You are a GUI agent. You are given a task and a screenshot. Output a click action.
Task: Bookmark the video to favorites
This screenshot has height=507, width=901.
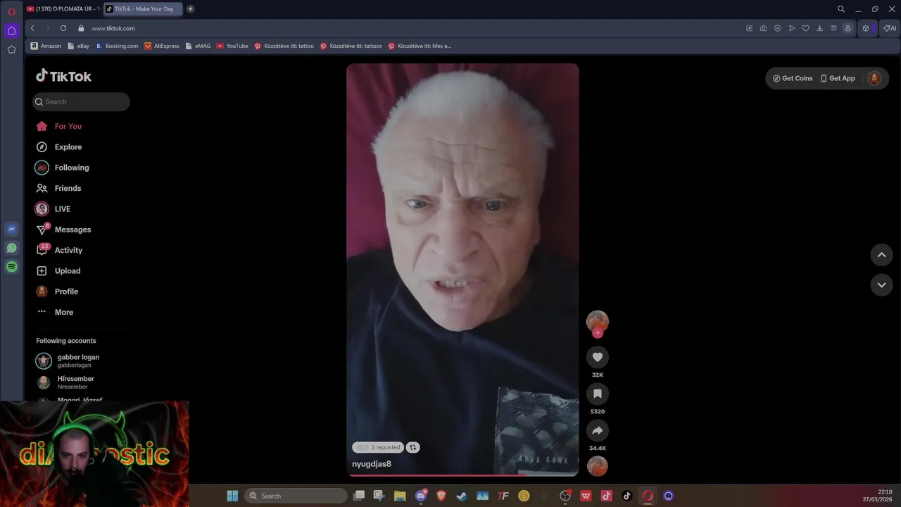coord(598,394)
